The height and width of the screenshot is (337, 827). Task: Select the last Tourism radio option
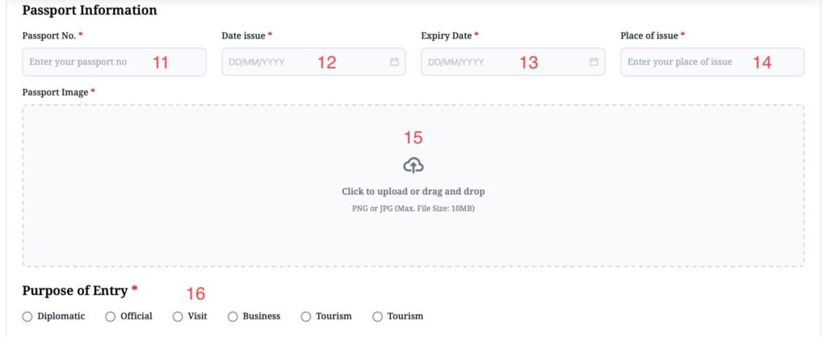tap(377, 317)
